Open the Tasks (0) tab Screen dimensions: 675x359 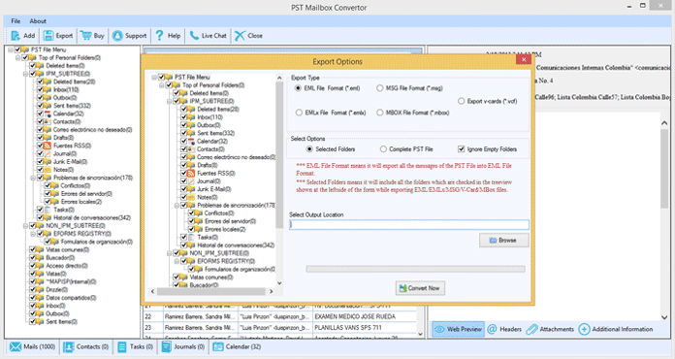coord(135,346)
